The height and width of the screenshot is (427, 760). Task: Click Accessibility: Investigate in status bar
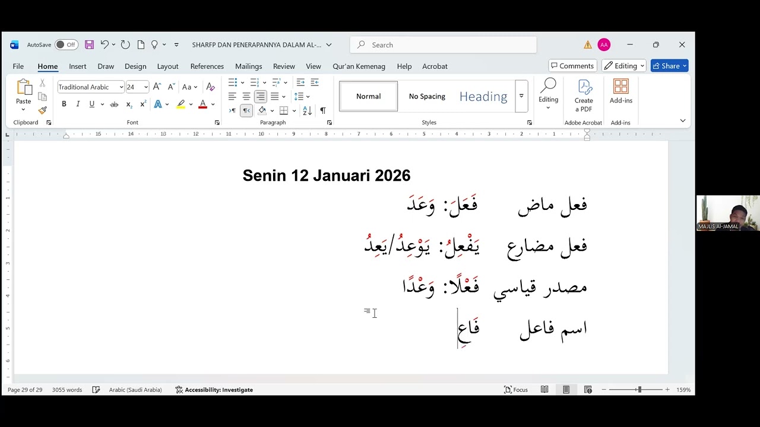click(x=214, y=390)
